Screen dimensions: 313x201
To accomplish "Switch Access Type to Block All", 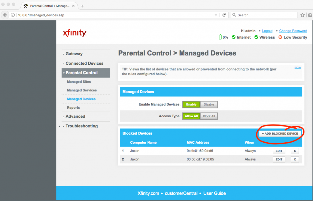I will tap(209, 116).
